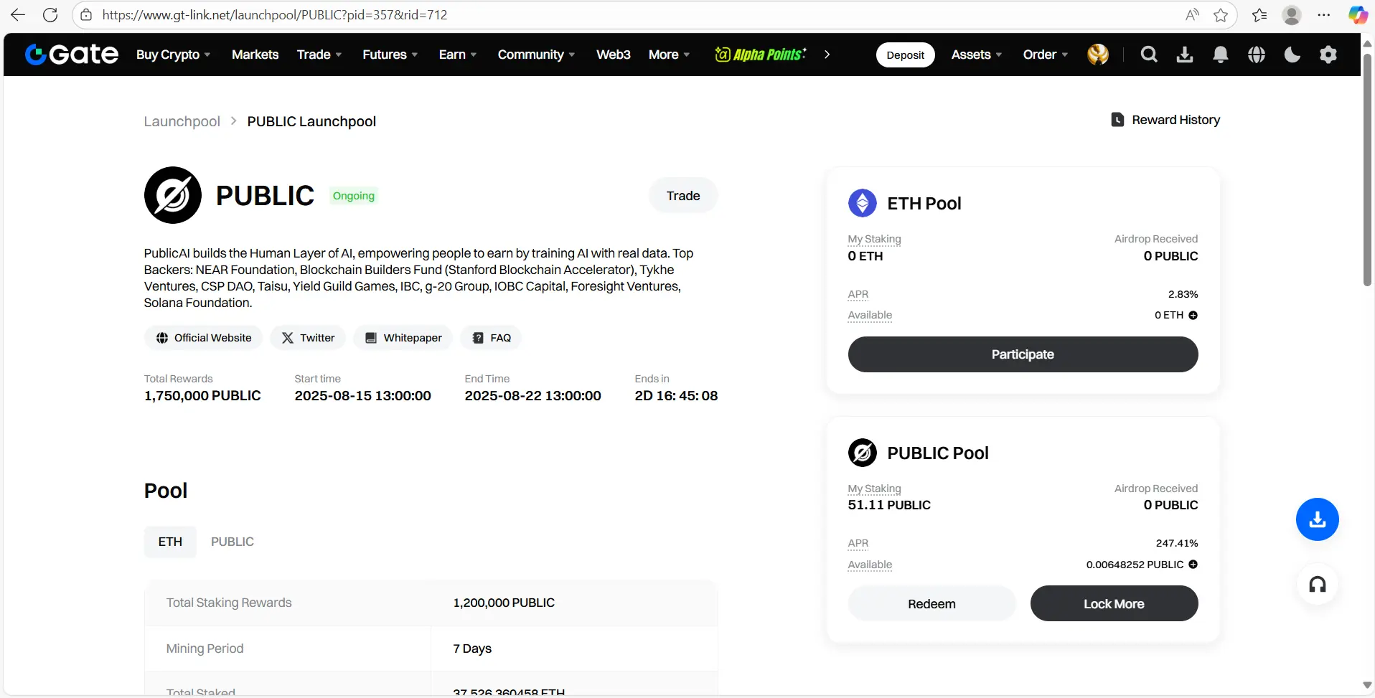
Task: Open the headset customer support button
Action: [x=1318, y=585]
